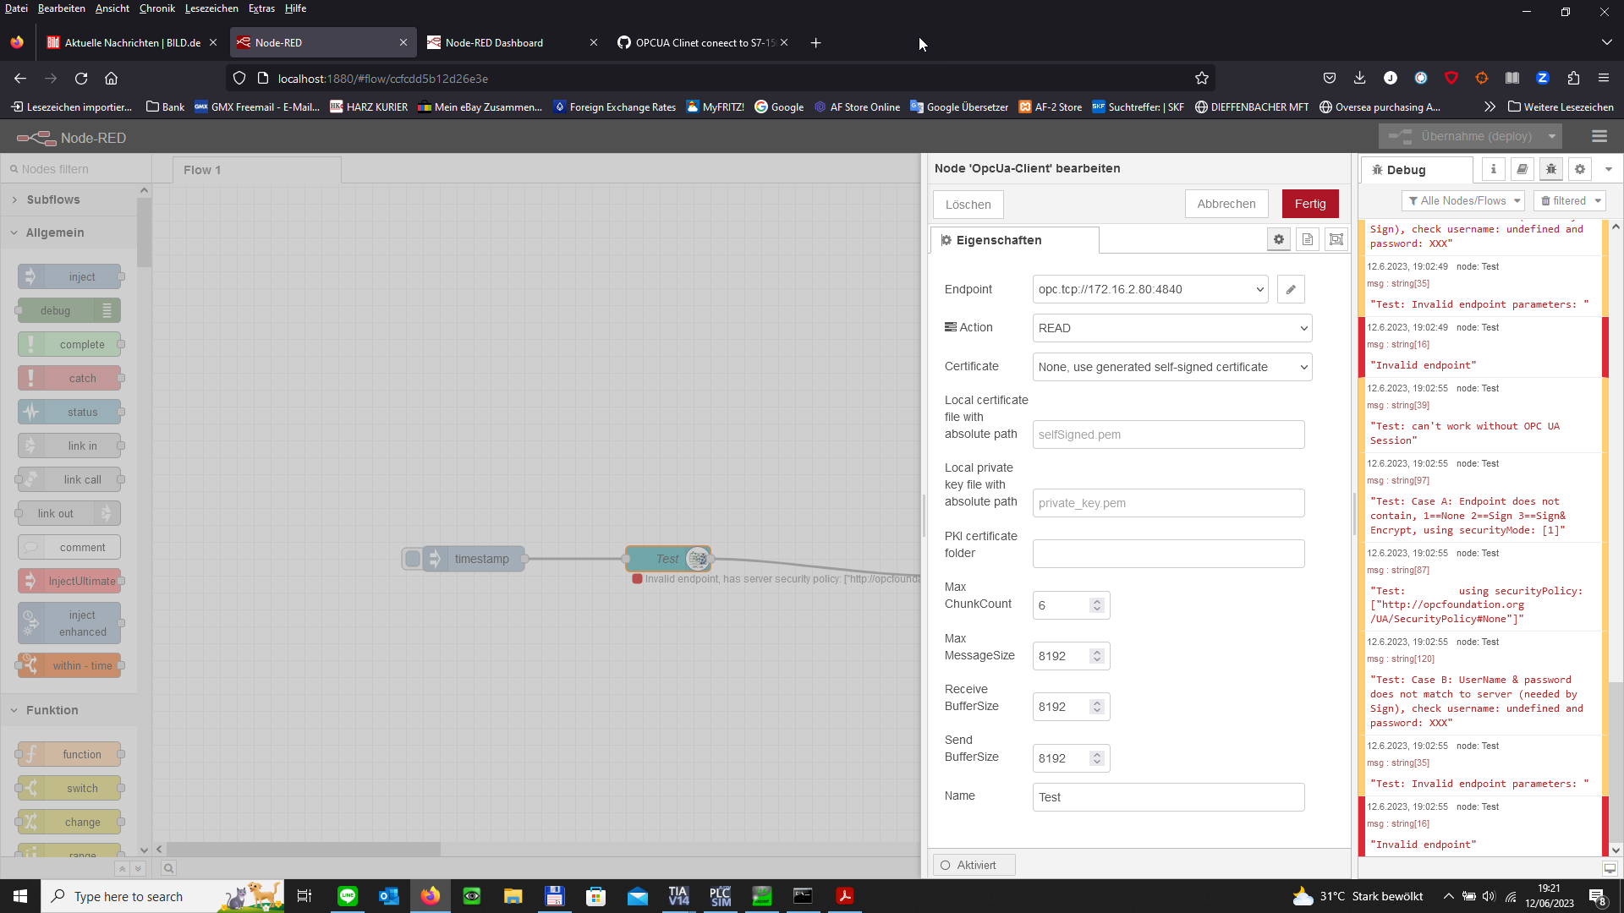Increment the Max ChunkCount stepper
The width and height of the screenshot is (1624, 913).
[x=1095, y=600]
